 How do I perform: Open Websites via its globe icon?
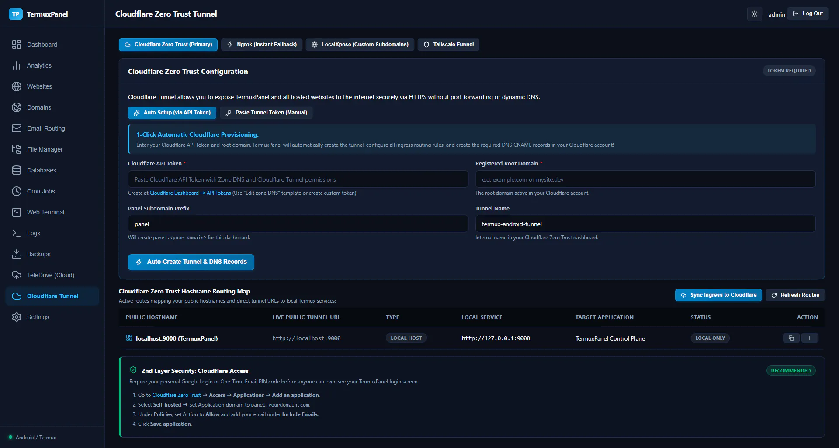[17, 86]
